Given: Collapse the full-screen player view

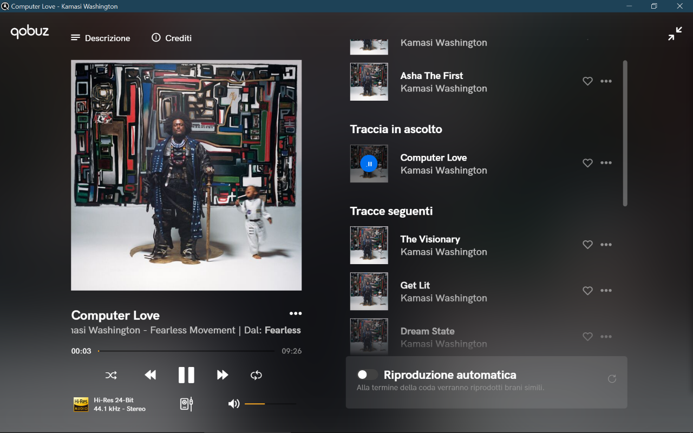Looking at the screenshot, I should 675,34.
